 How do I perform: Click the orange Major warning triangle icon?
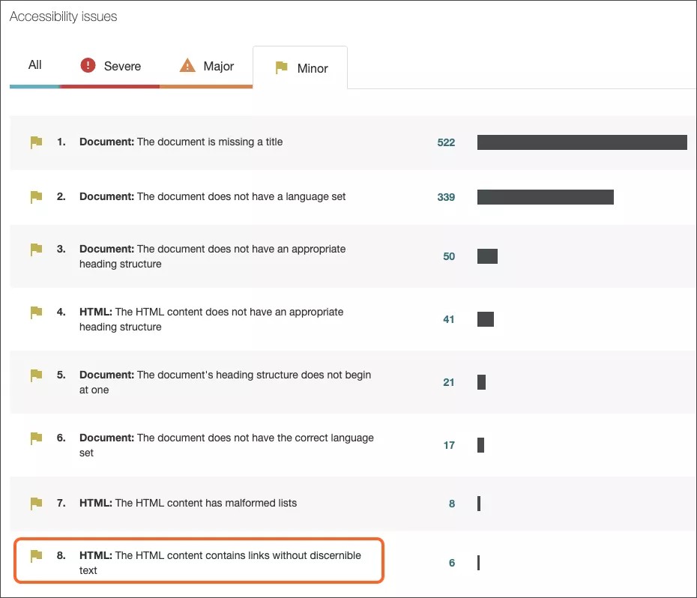[x=187, y=66]
